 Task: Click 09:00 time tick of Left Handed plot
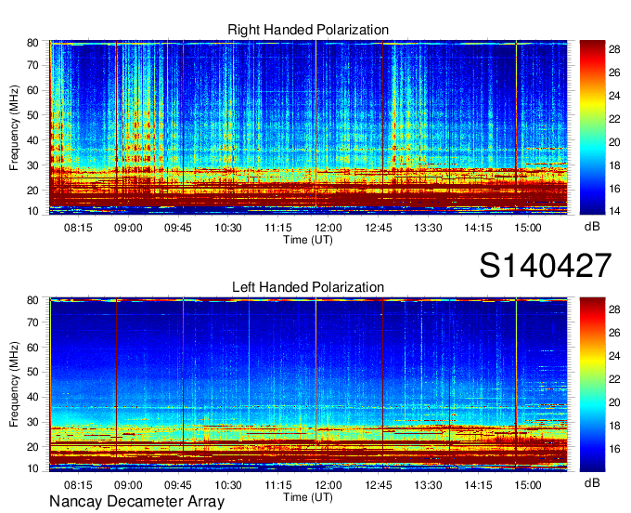click(x=128, y=485)
